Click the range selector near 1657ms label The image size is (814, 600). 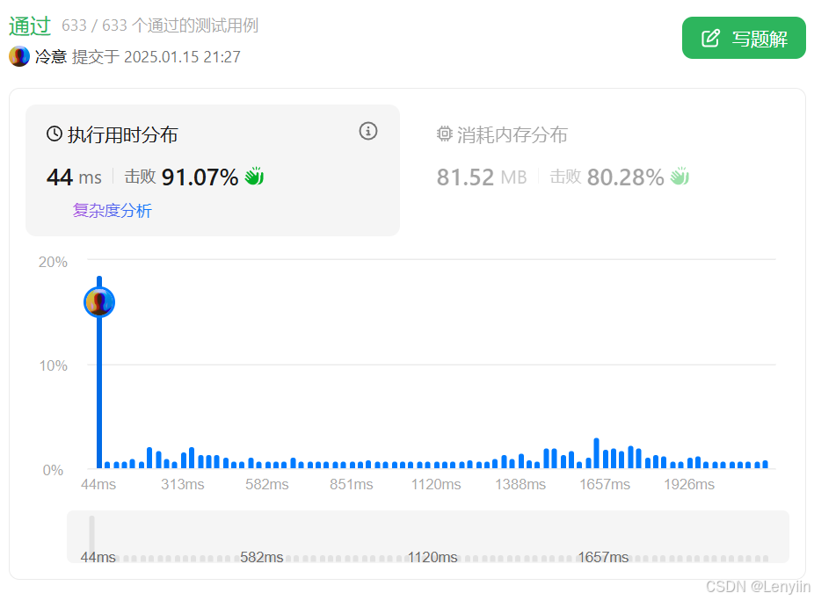[x=603, y=558]
